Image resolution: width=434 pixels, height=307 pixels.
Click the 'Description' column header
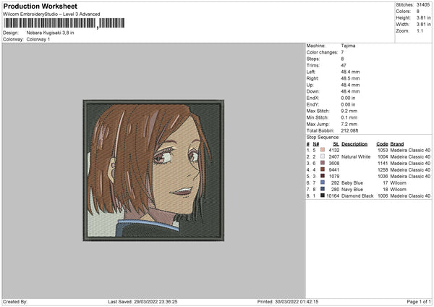354,144
